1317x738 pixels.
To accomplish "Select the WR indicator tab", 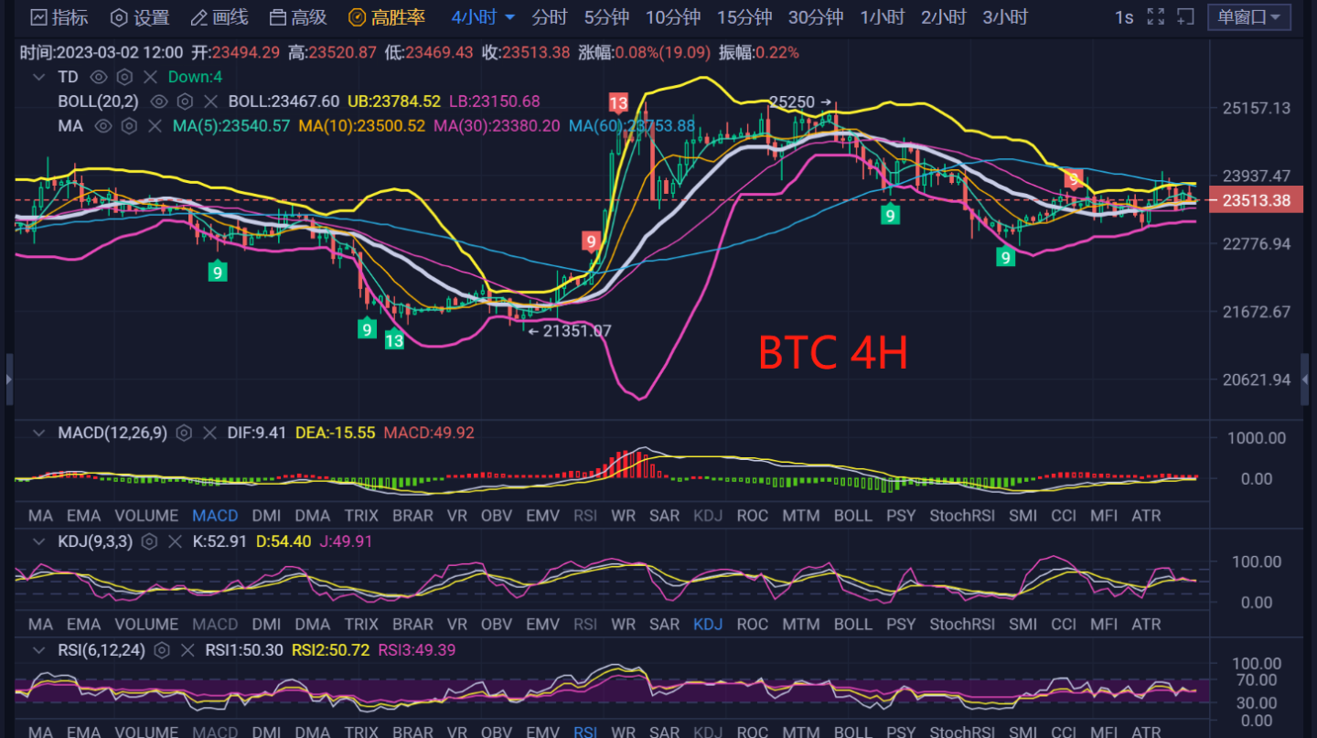I will (624, 515).
